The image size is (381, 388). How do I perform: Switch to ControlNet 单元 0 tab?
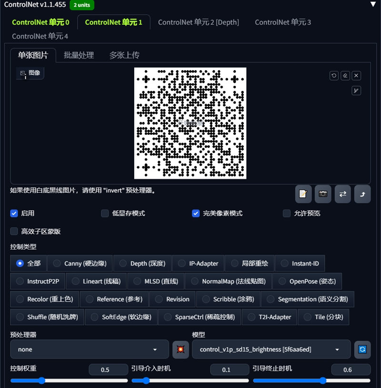click(40, 22)
